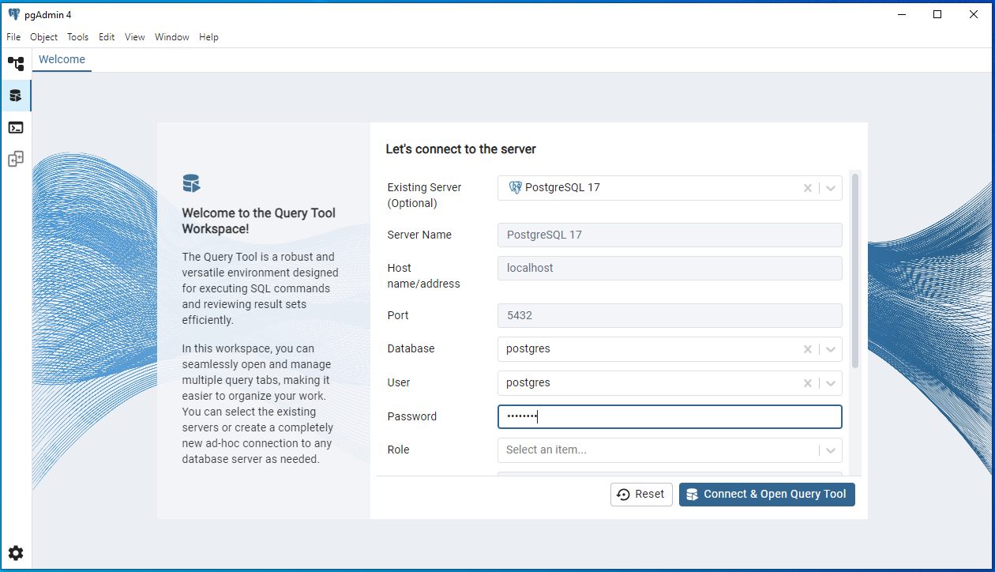Click the form's vertical scrollbar

click(854, 270)
